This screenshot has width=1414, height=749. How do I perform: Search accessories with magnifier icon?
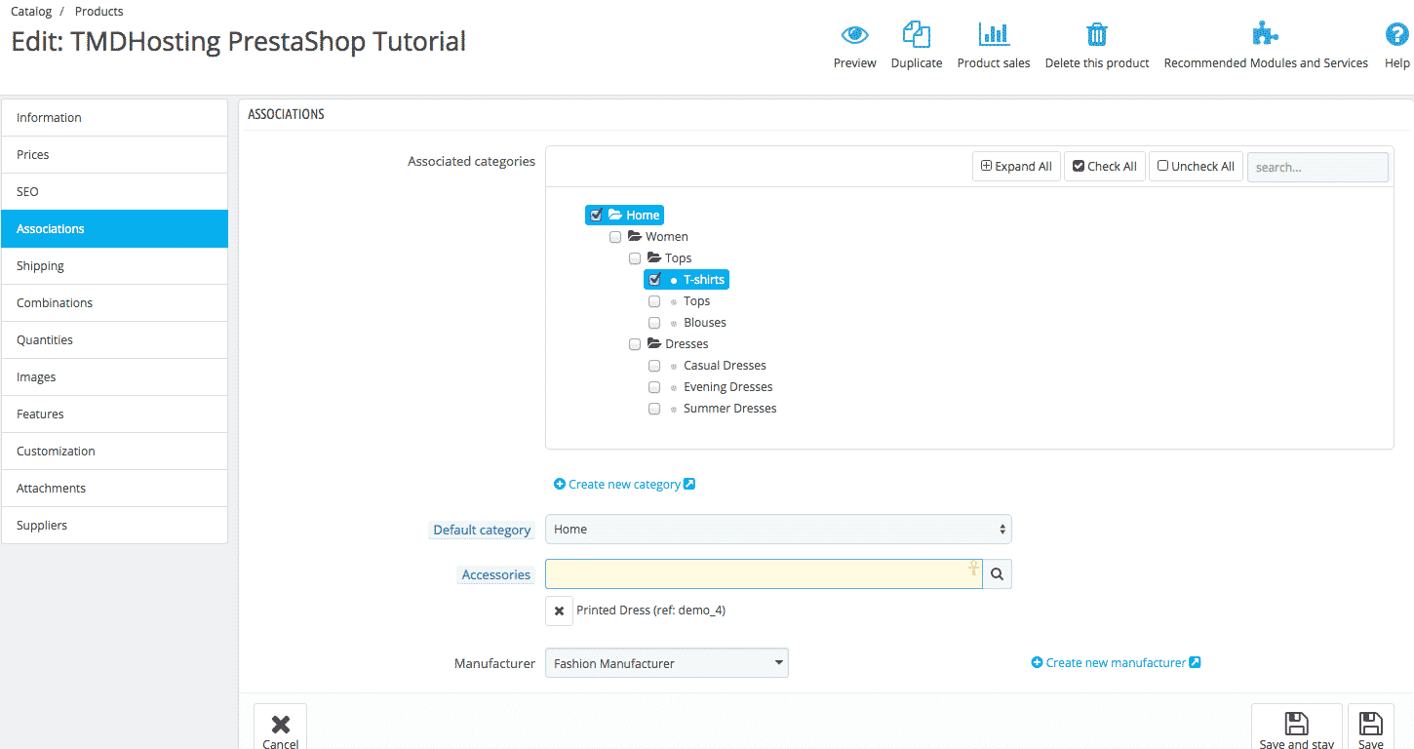pos(996,573)
